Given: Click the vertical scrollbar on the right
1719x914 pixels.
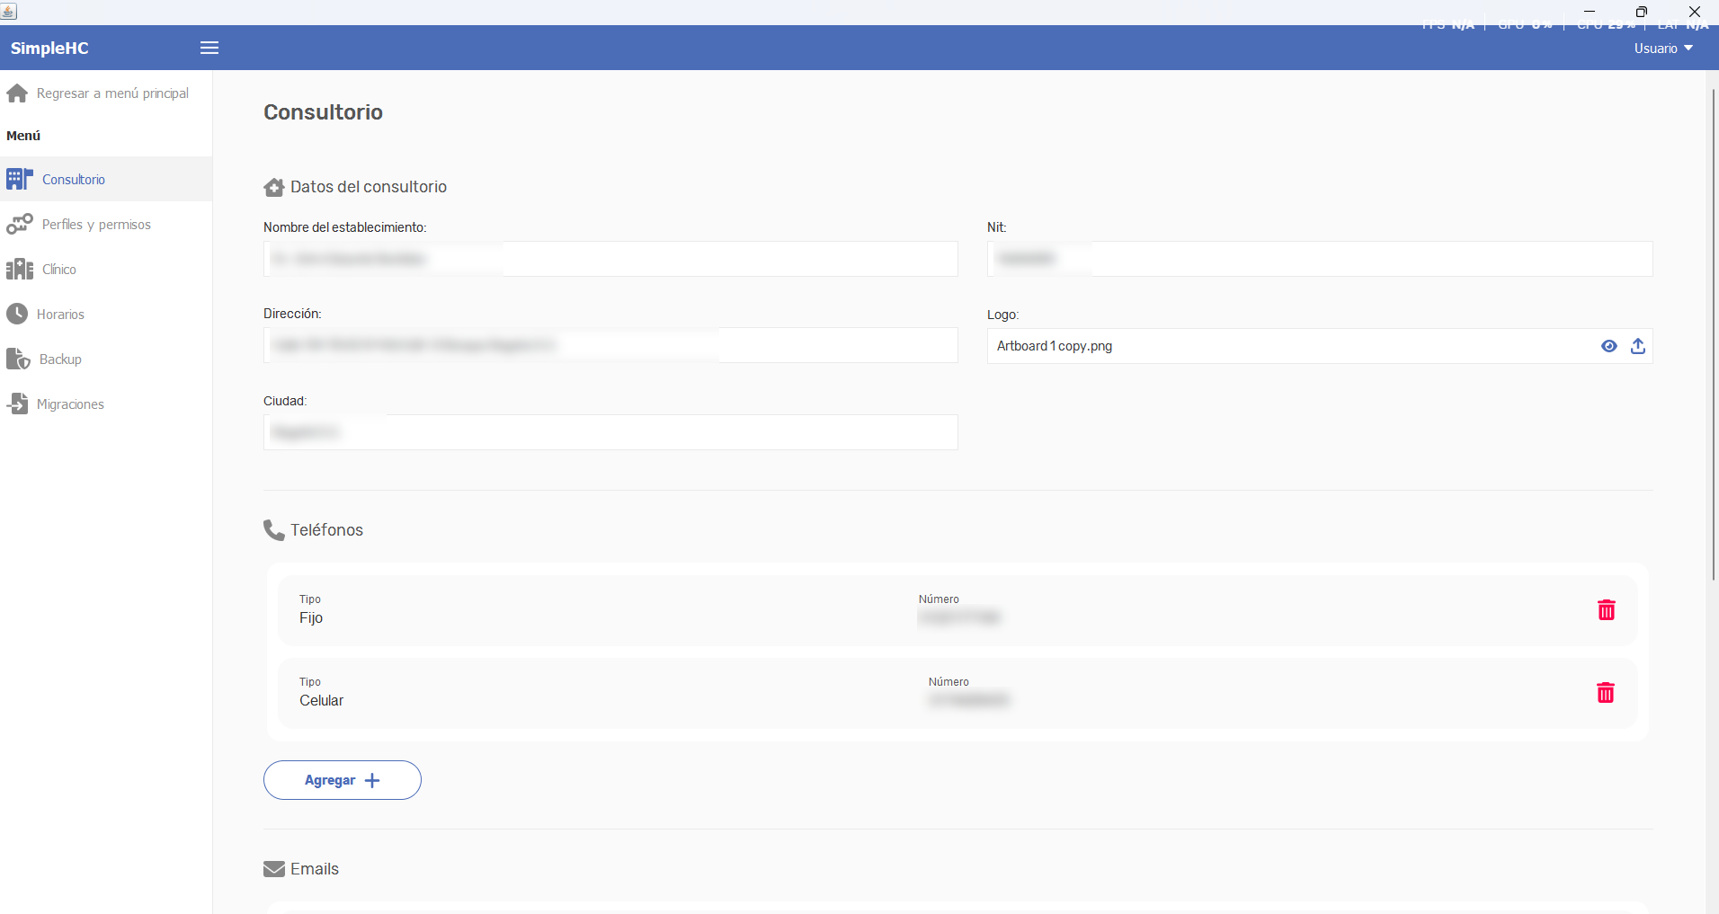Looking at the screenshot, I should point(1713,334).
